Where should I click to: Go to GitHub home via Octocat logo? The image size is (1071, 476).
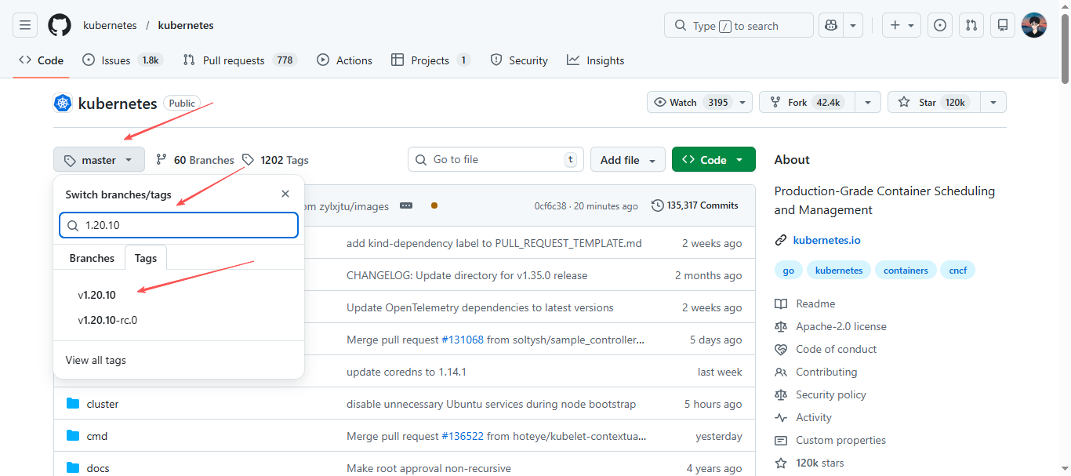(60, 25)
